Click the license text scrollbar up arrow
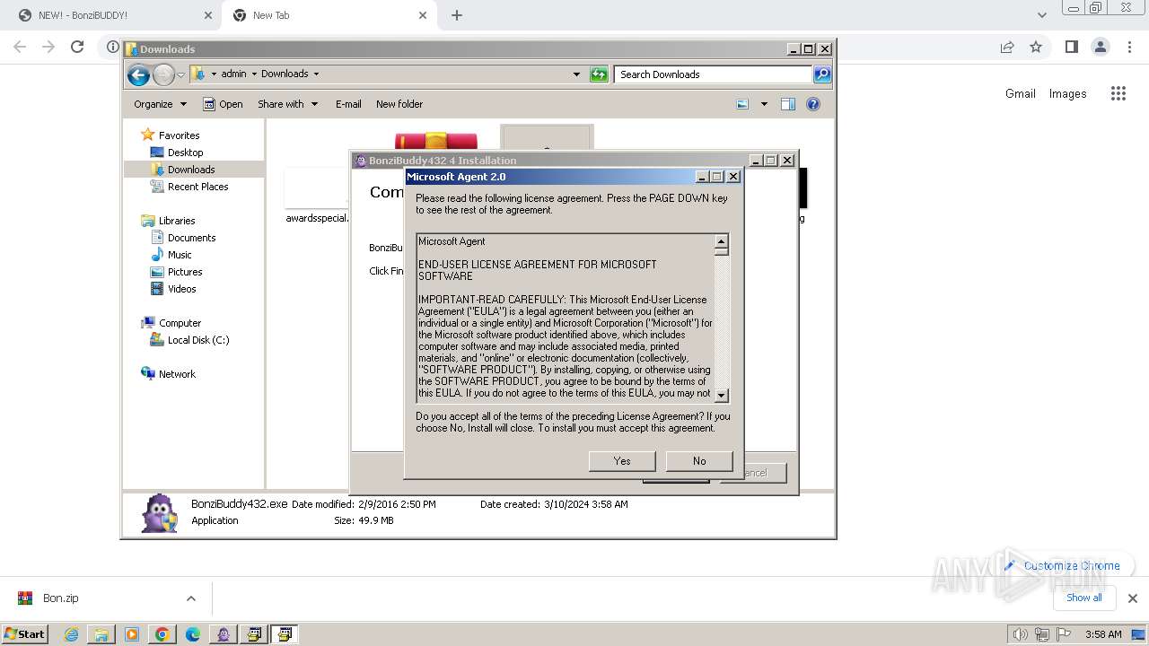1149x646 pixels. click(x=721, y=240)
